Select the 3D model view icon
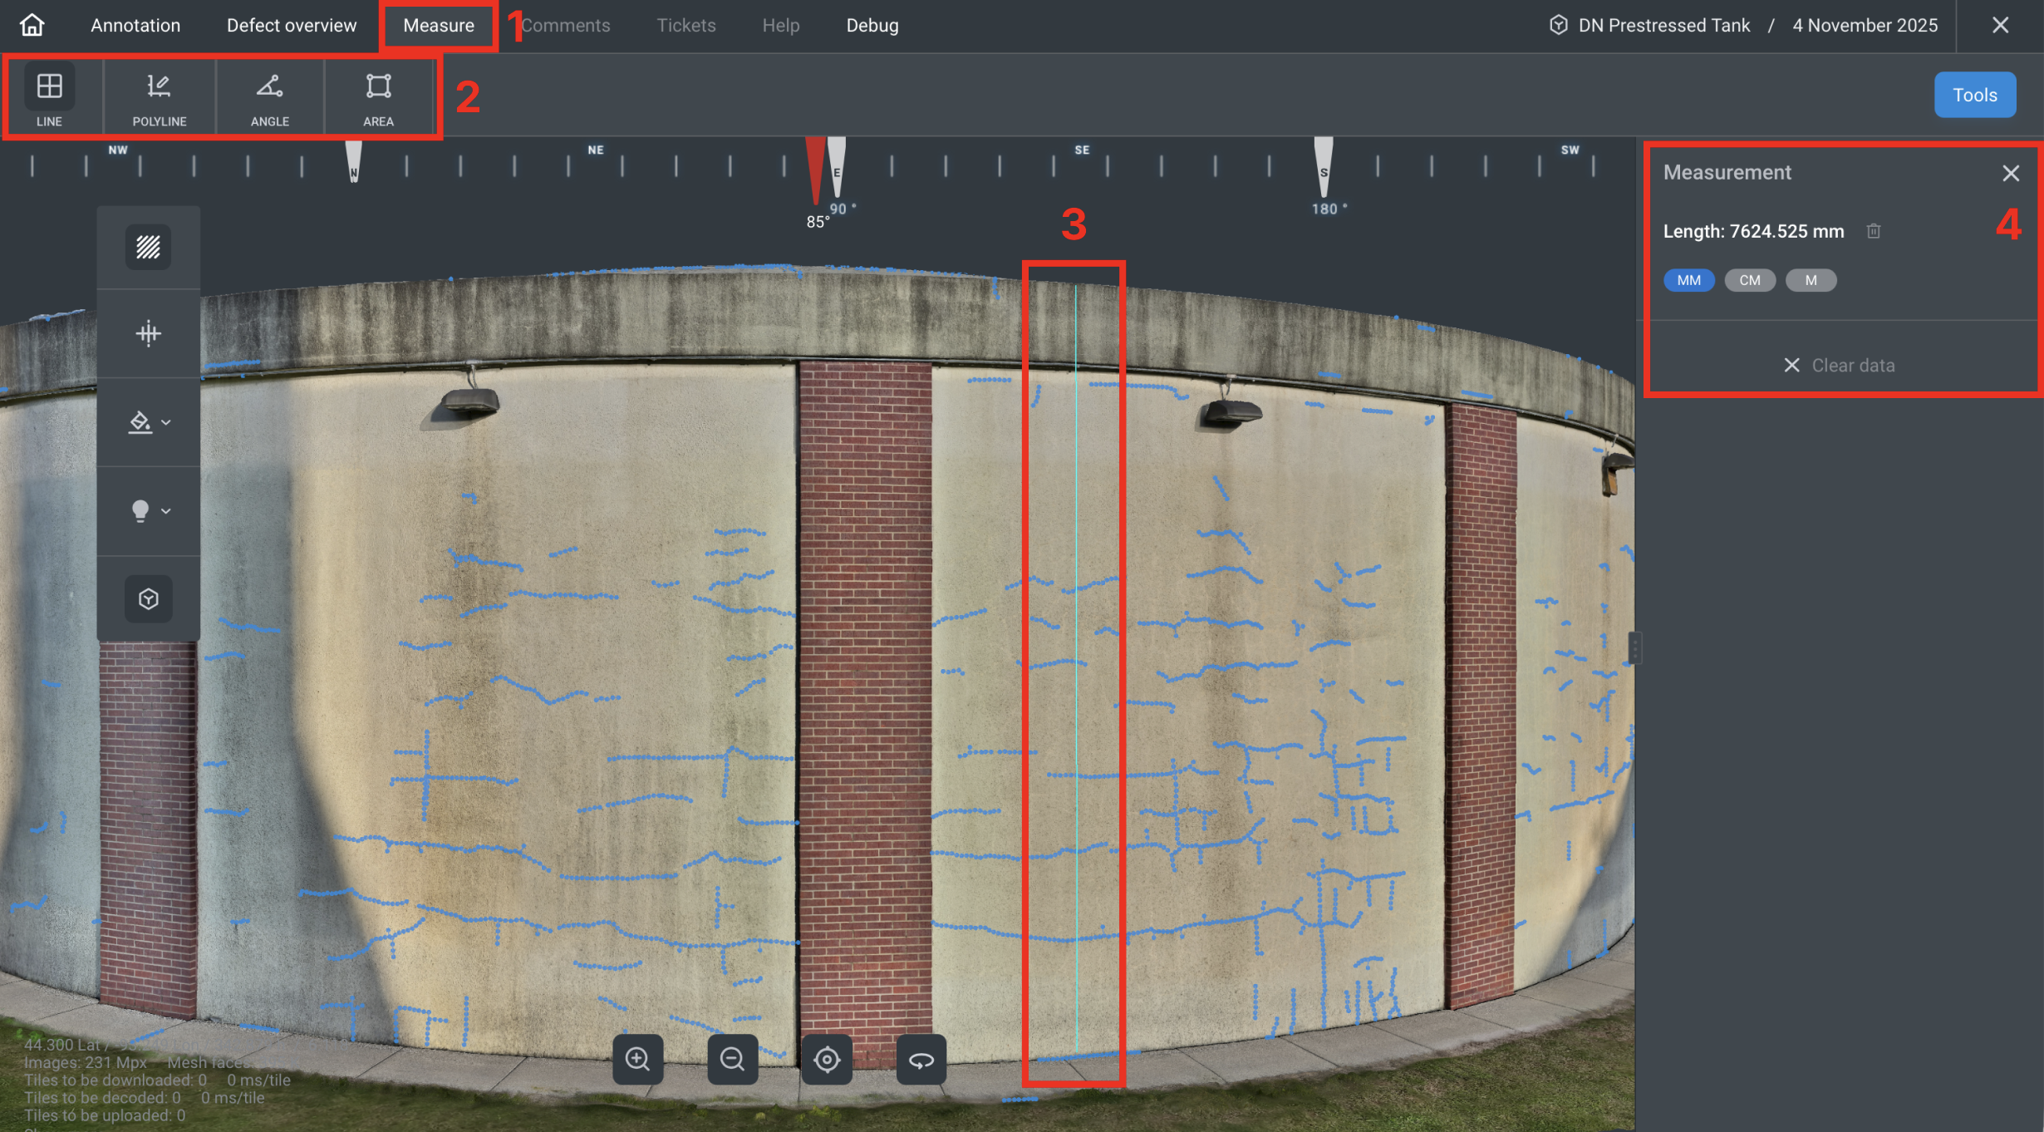Screen dimensions: 2044x1132 point(148,598)
